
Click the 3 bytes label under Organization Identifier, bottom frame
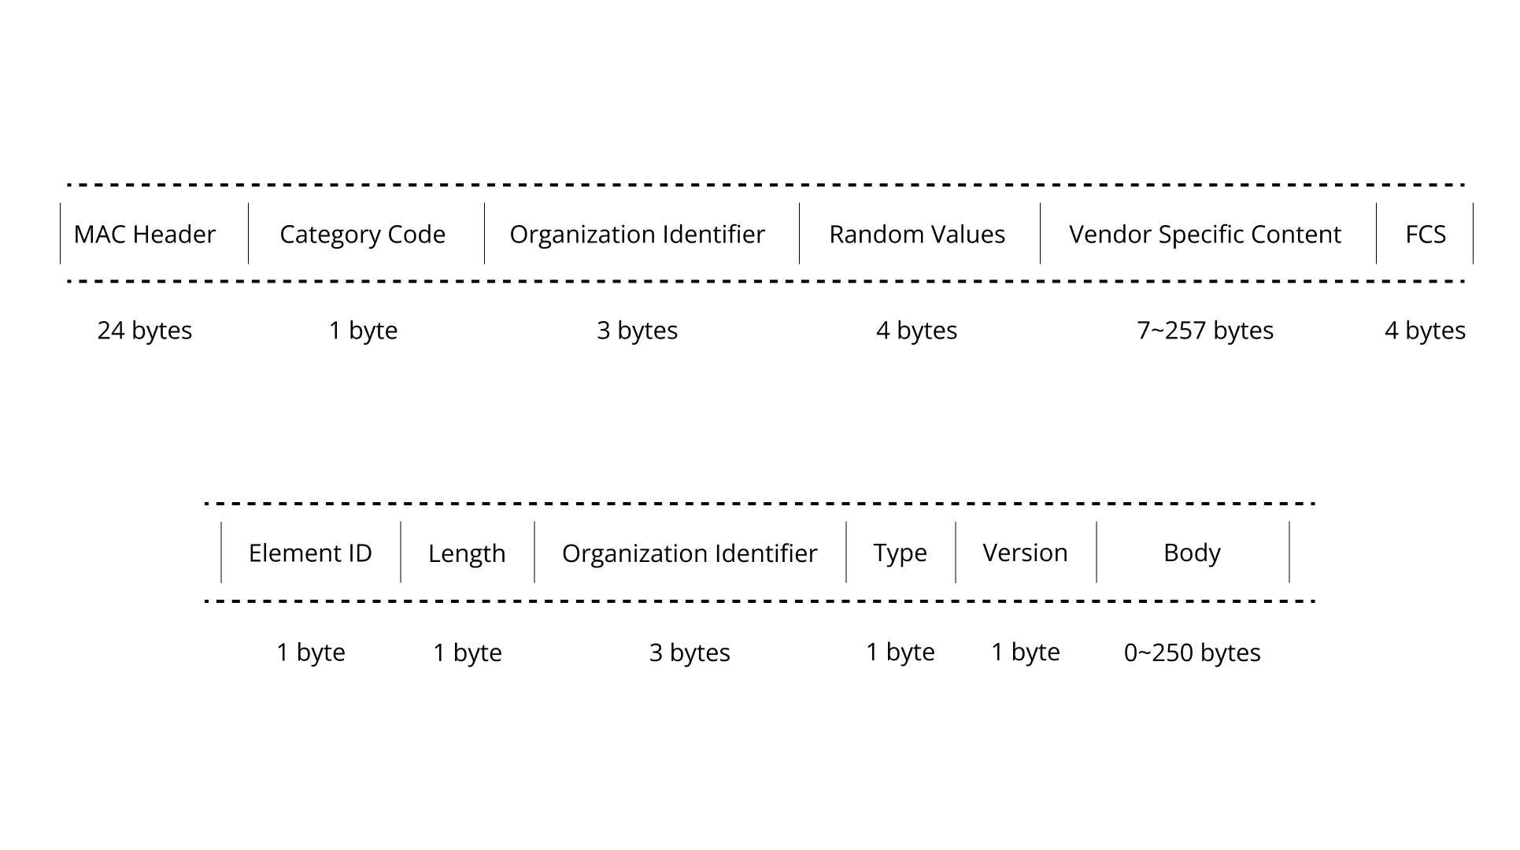click(x=690, y=652)
